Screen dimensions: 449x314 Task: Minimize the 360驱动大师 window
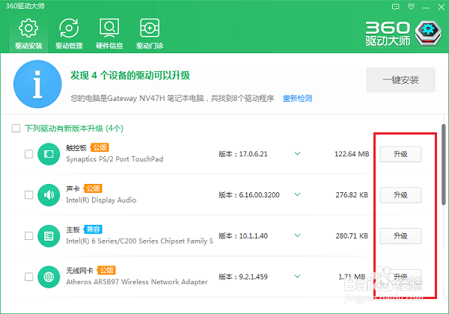point(426,7)
